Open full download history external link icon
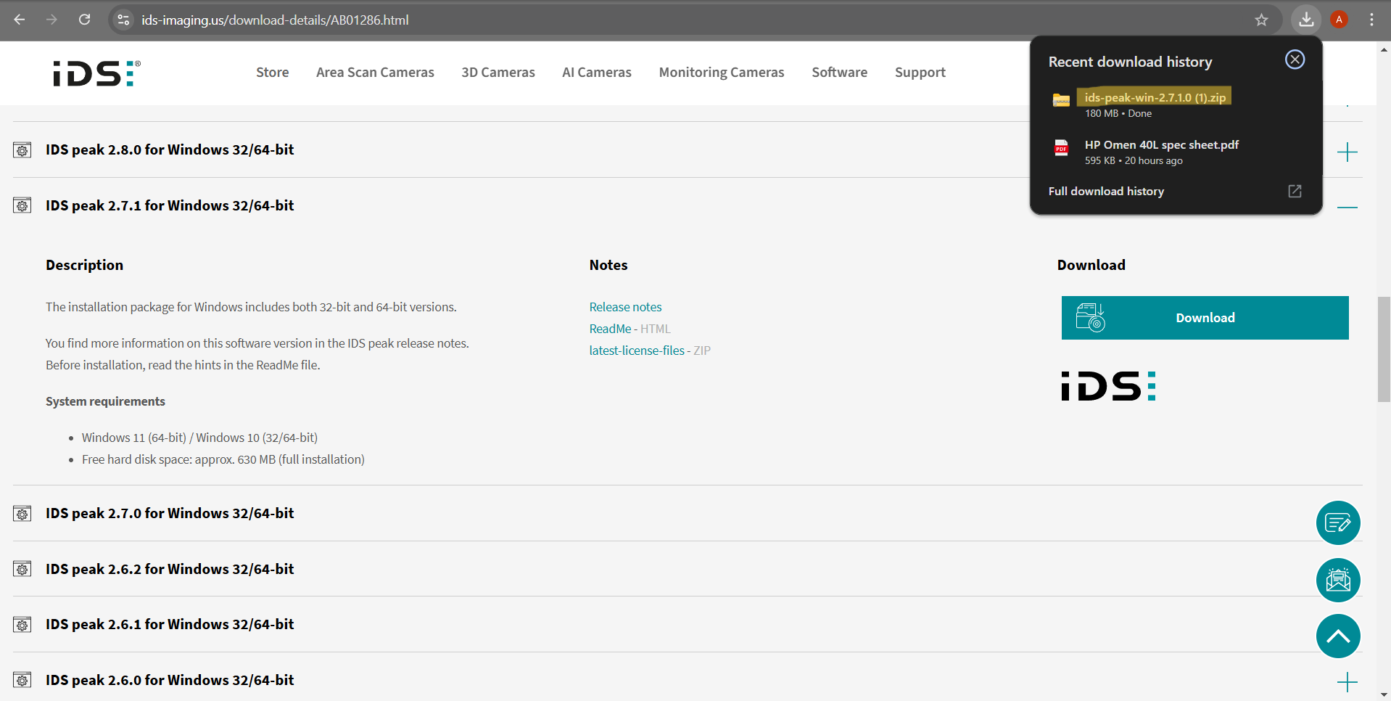This screenshot has width=1391, height=701. point(1295,191)
